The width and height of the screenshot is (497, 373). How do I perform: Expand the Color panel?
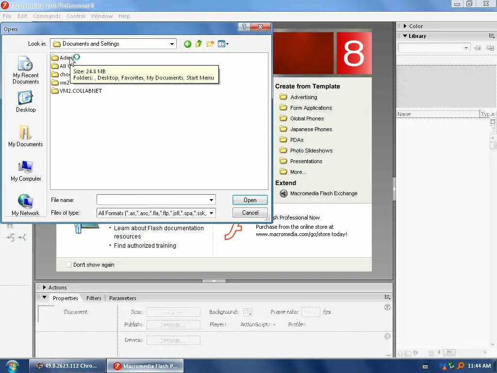click(x=405, y=26)
